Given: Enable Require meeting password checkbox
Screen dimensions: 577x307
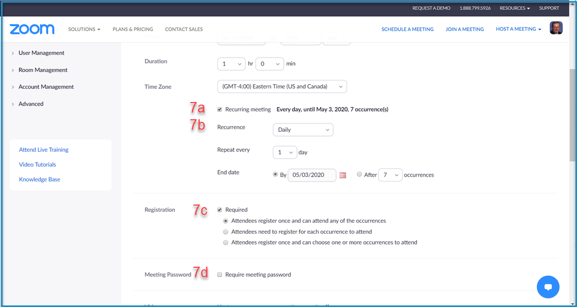Looking at the screenshot, I should 220,275.
